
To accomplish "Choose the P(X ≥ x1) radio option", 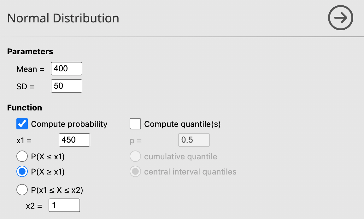I will coord(22,172).
